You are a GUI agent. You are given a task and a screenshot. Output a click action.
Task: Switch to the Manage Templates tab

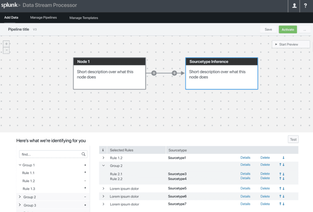point(84,18)
